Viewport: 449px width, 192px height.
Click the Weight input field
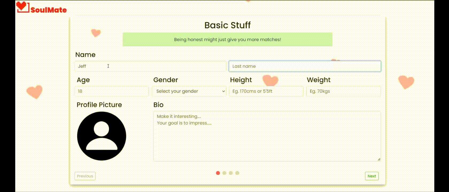(x=343, y=91)
